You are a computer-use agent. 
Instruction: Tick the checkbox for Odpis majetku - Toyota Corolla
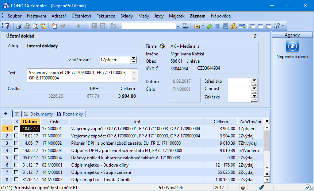[x=16, y=180]
